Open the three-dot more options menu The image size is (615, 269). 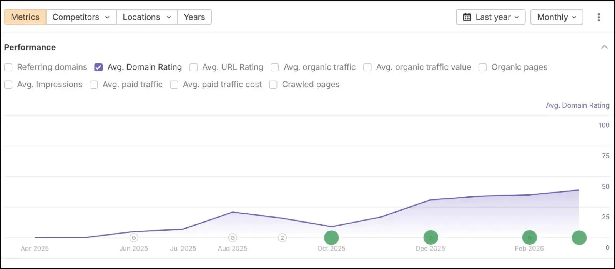point(598,17)
